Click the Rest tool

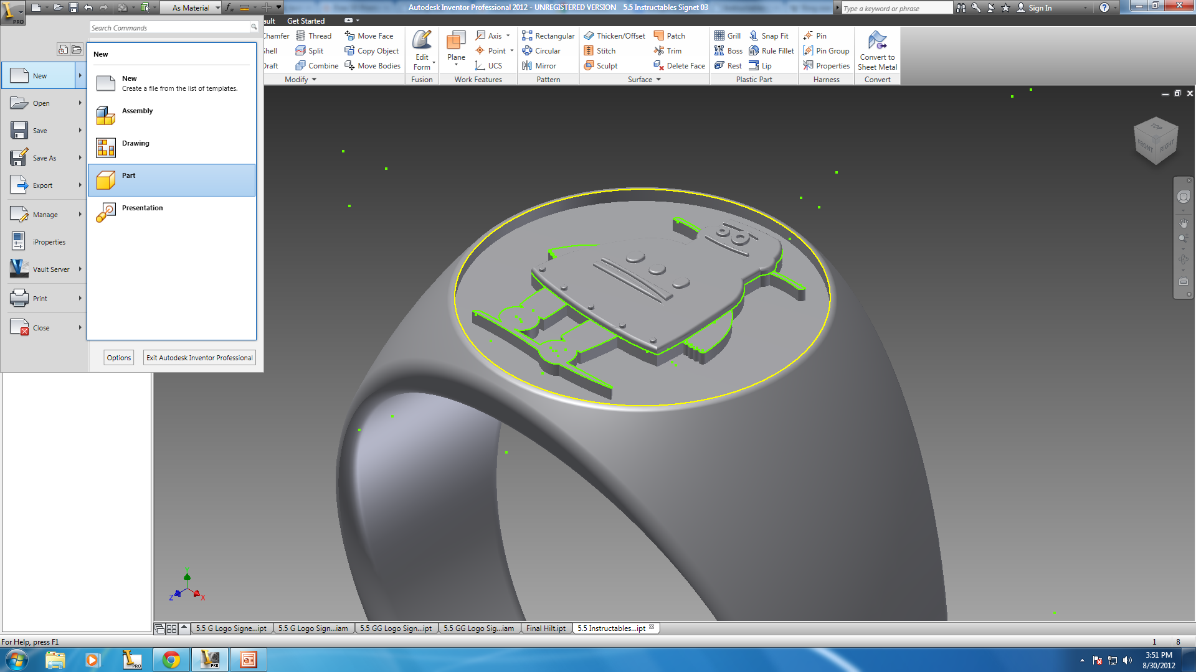[x=728, y=66]
